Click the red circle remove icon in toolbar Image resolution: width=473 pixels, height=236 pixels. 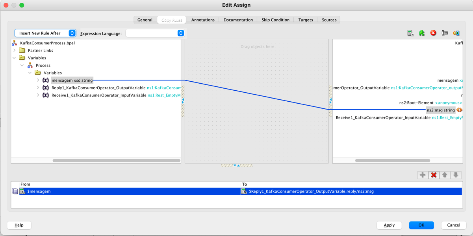(433, 33)
